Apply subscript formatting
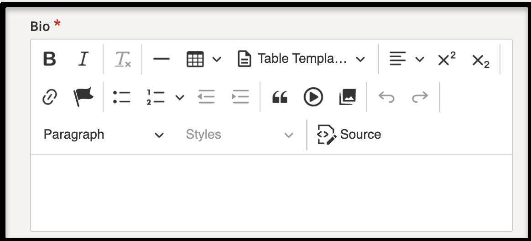Screen dimensions: 531x241 (480, 60)
